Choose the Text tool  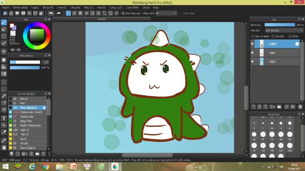(x=4, y=118)
